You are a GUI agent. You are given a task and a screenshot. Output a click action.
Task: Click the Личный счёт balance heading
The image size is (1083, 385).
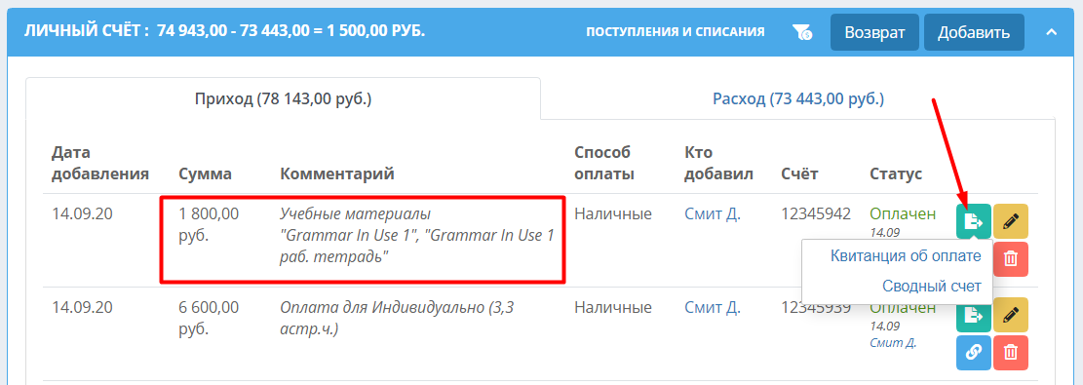coord(224,32)
